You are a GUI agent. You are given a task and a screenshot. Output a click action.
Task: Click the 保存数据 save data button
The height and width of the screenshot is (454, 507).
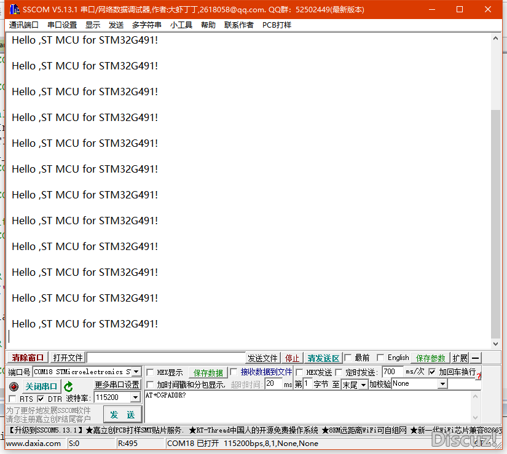[208, 373]
